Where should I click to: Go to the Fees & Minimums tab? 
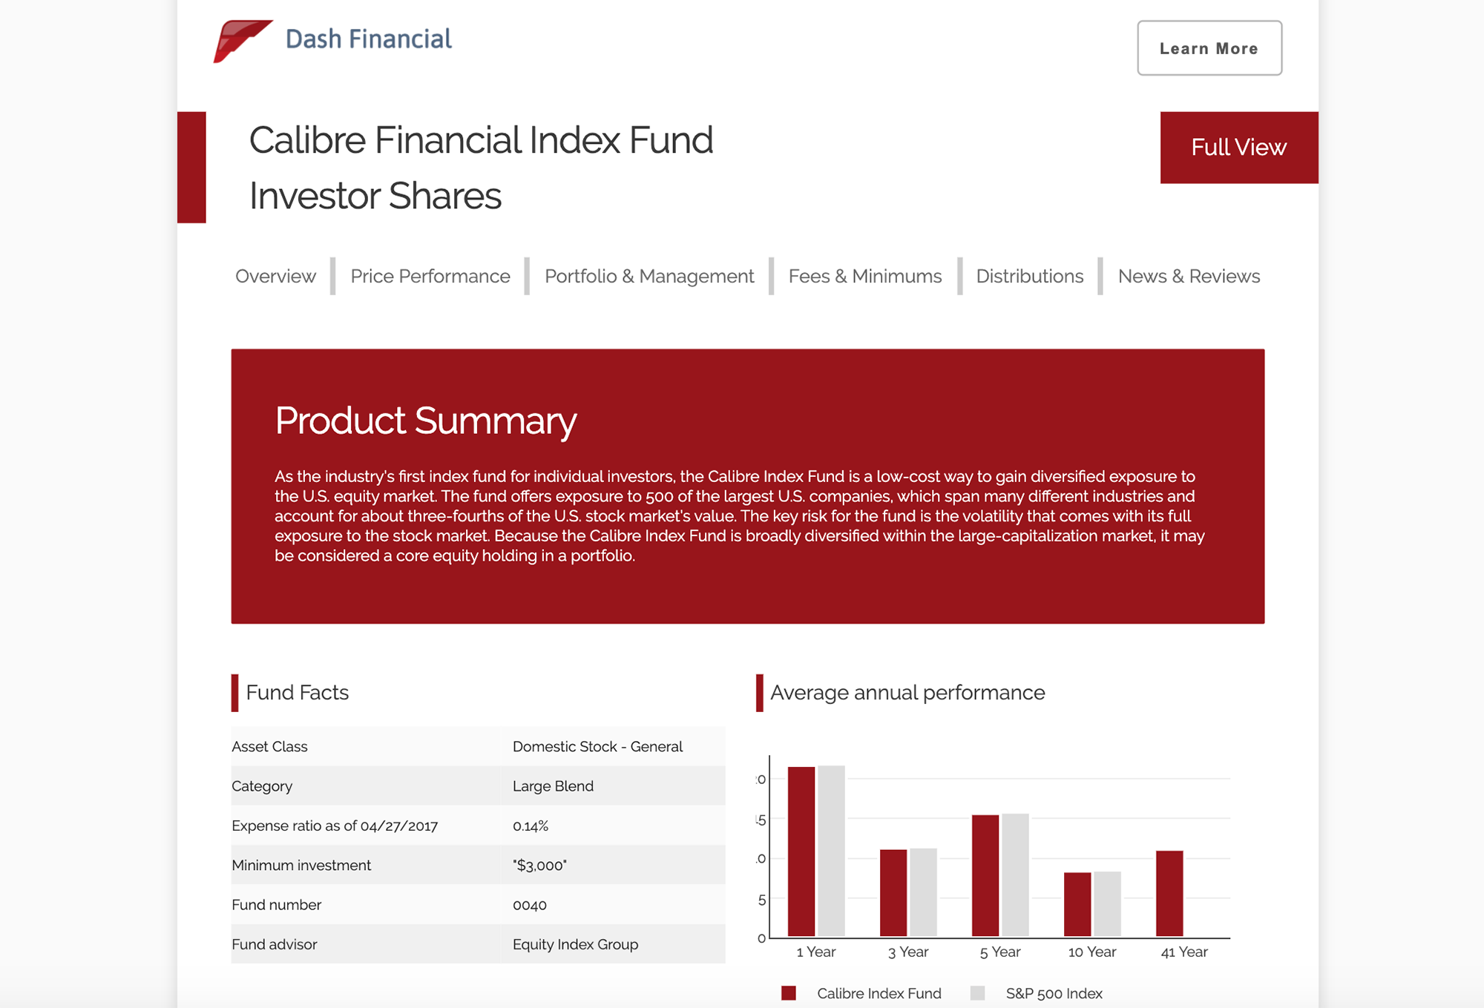coord(864,277)
